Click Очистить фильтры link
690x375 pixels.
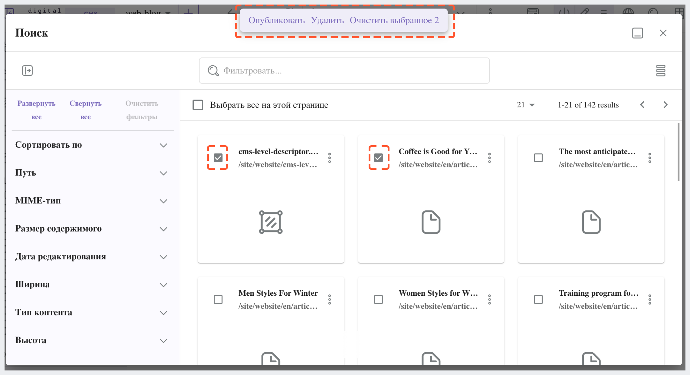coord(142,110)
